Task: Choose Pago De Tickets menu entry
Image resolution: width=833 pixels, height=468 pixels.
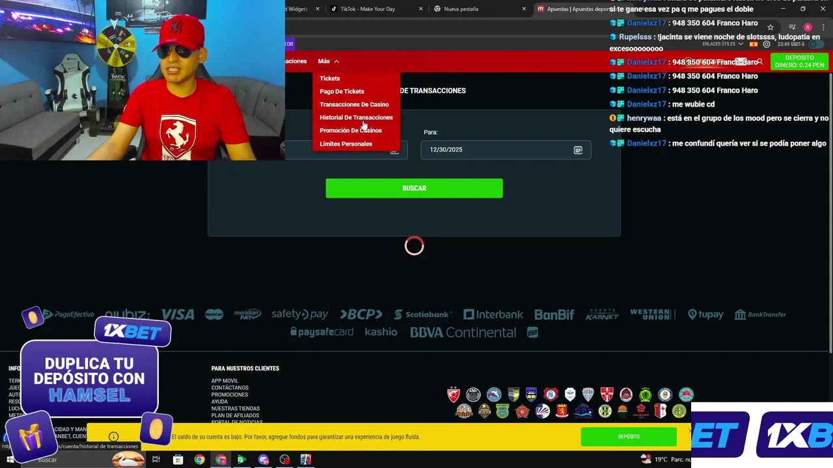Action: click(342, 91)
